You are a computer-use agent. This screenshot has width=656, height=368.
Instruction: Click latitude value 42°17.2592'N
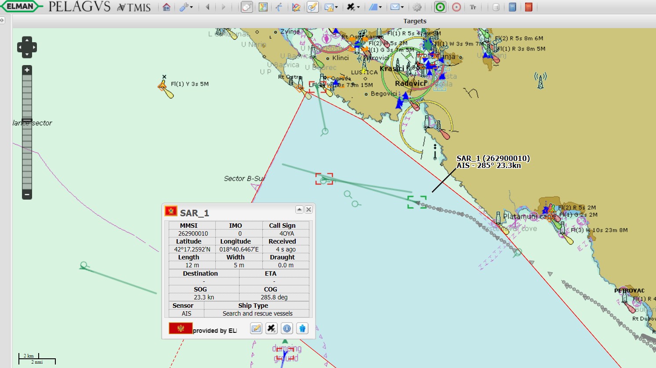(192, 249)
